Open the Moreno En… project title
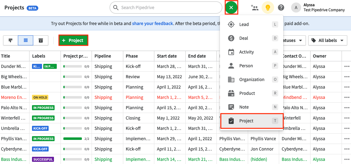Image resolution: width=351 pixels, height=164 pixels. (x=14, y=97)
